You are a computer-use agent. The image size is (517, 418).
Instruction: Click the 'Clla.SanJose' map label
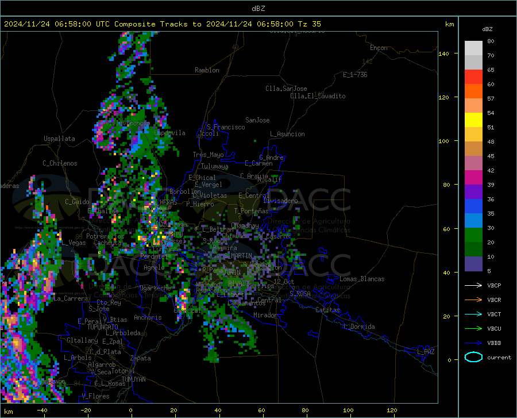pos(286,89)
